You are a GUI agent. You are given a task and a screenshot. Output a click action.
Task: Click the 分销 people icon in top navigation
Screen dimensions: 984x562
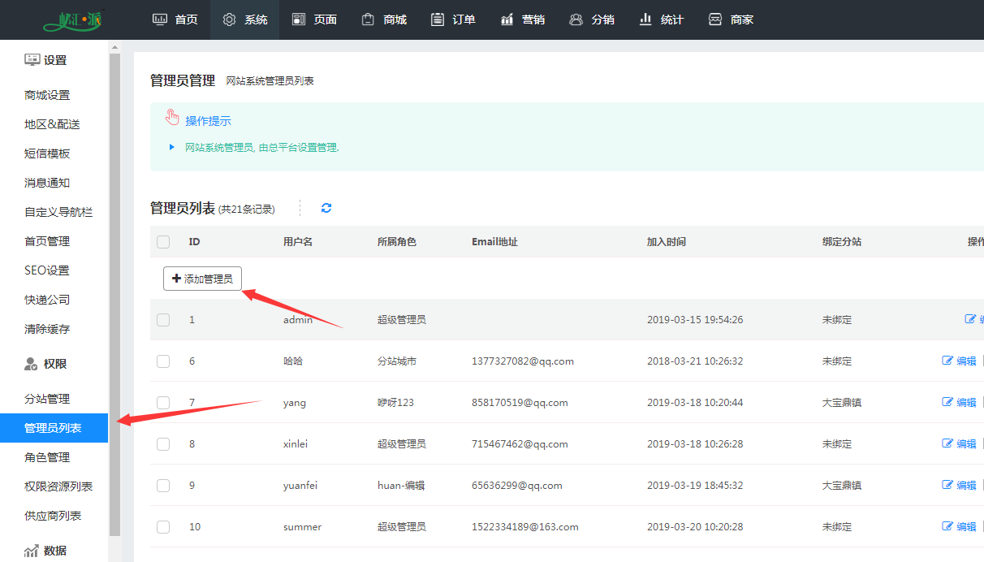point(576,19)
